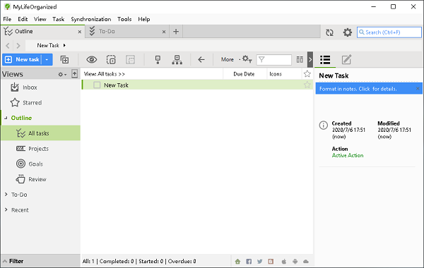Open the Tools menu
The image size is (424, 268).
coord(124,19)
